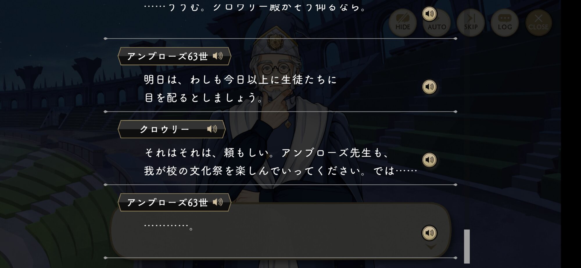Tap speaker beside クロウリー name tag
The image size is (581, 268).
(x=212, y=129)
